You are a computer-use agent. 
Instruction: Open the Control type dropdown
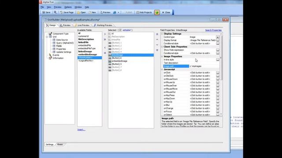tap(218, 37)
